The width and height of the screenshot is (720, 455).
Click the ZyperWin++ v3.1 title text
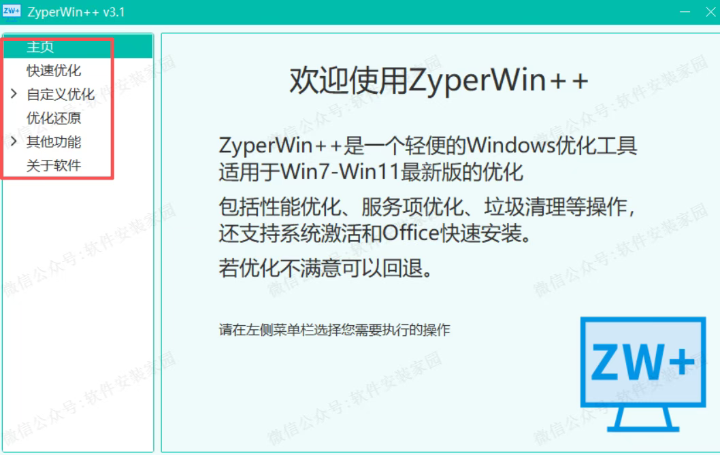coord(76,12)
